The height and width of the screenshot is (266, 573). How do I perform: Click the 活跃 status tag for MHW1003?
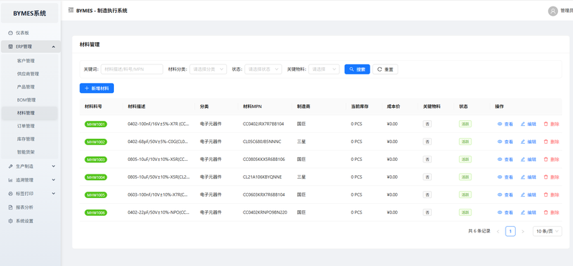click(x=465, y=159)
